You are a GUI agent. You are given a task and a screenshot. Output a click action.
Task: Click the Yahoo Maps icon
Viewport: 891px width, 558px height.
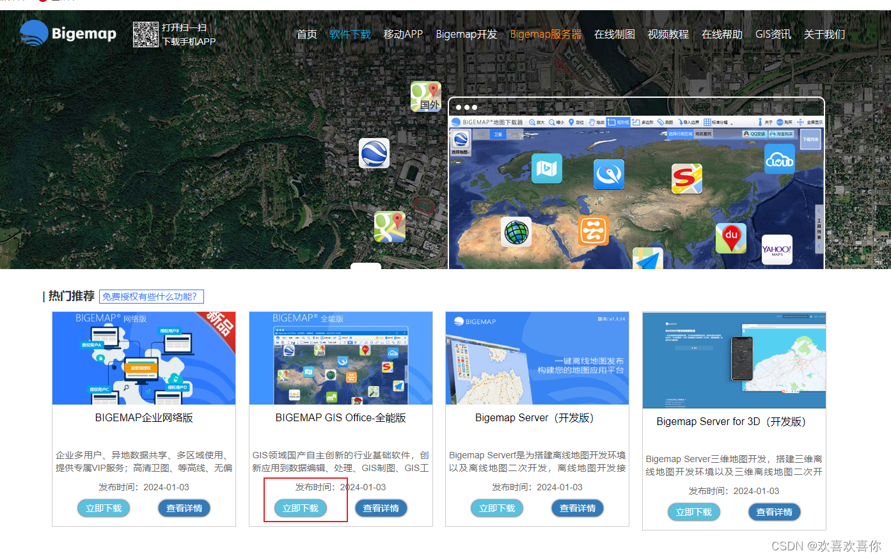777,250
